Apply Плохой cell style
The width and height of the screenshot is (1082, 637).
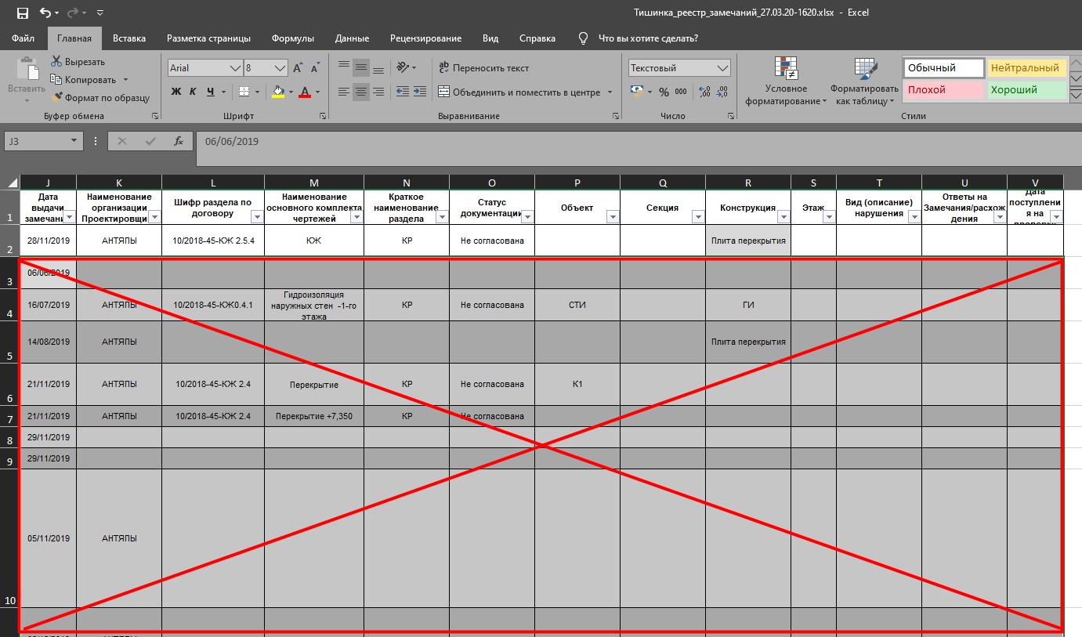click(x=943, y=90)
